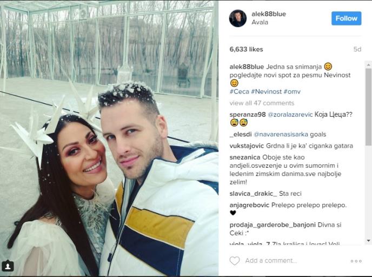Open the @navarenasisarka mention

[x=281, y=134]
